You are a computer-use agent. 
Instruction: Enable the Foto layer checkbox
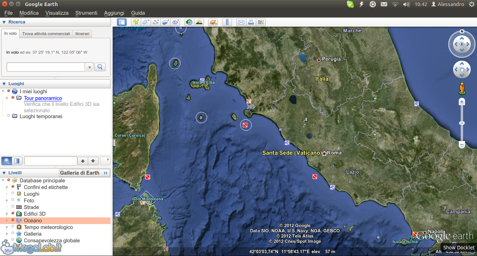[x=13, y=200]
